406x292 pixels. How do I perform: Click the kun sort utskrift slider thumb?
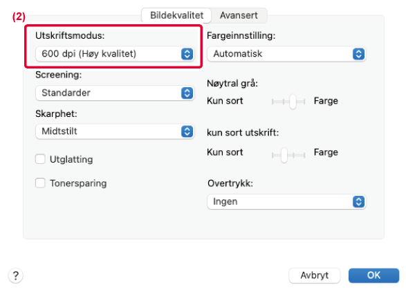point(284,155)
